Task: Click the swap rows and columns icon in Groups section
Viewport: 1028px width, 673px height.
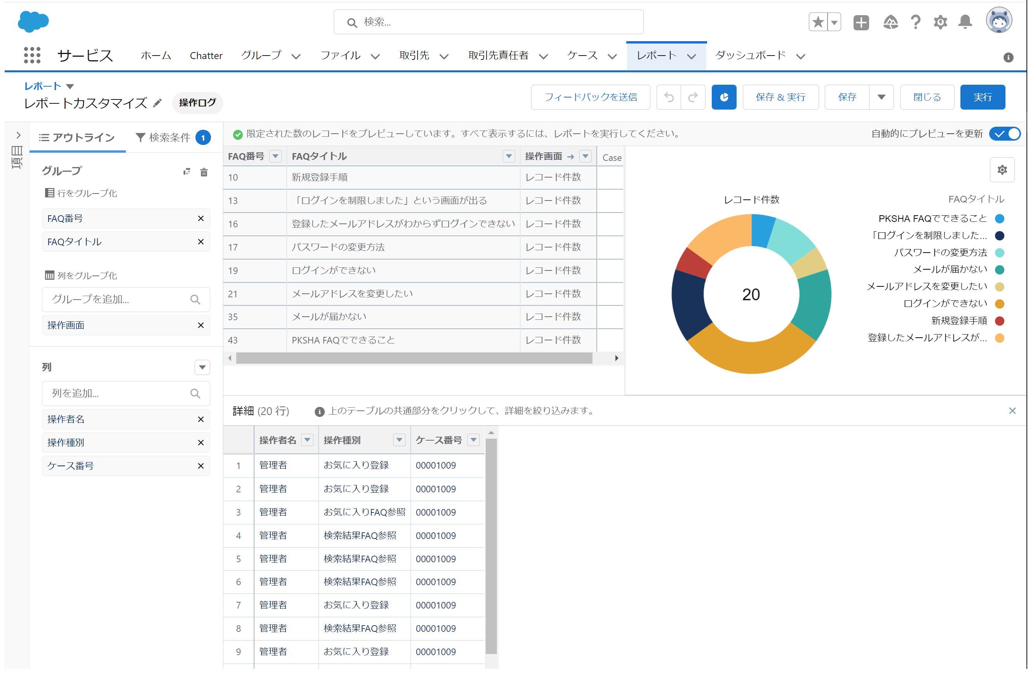Action: click(x=186, y=172)
